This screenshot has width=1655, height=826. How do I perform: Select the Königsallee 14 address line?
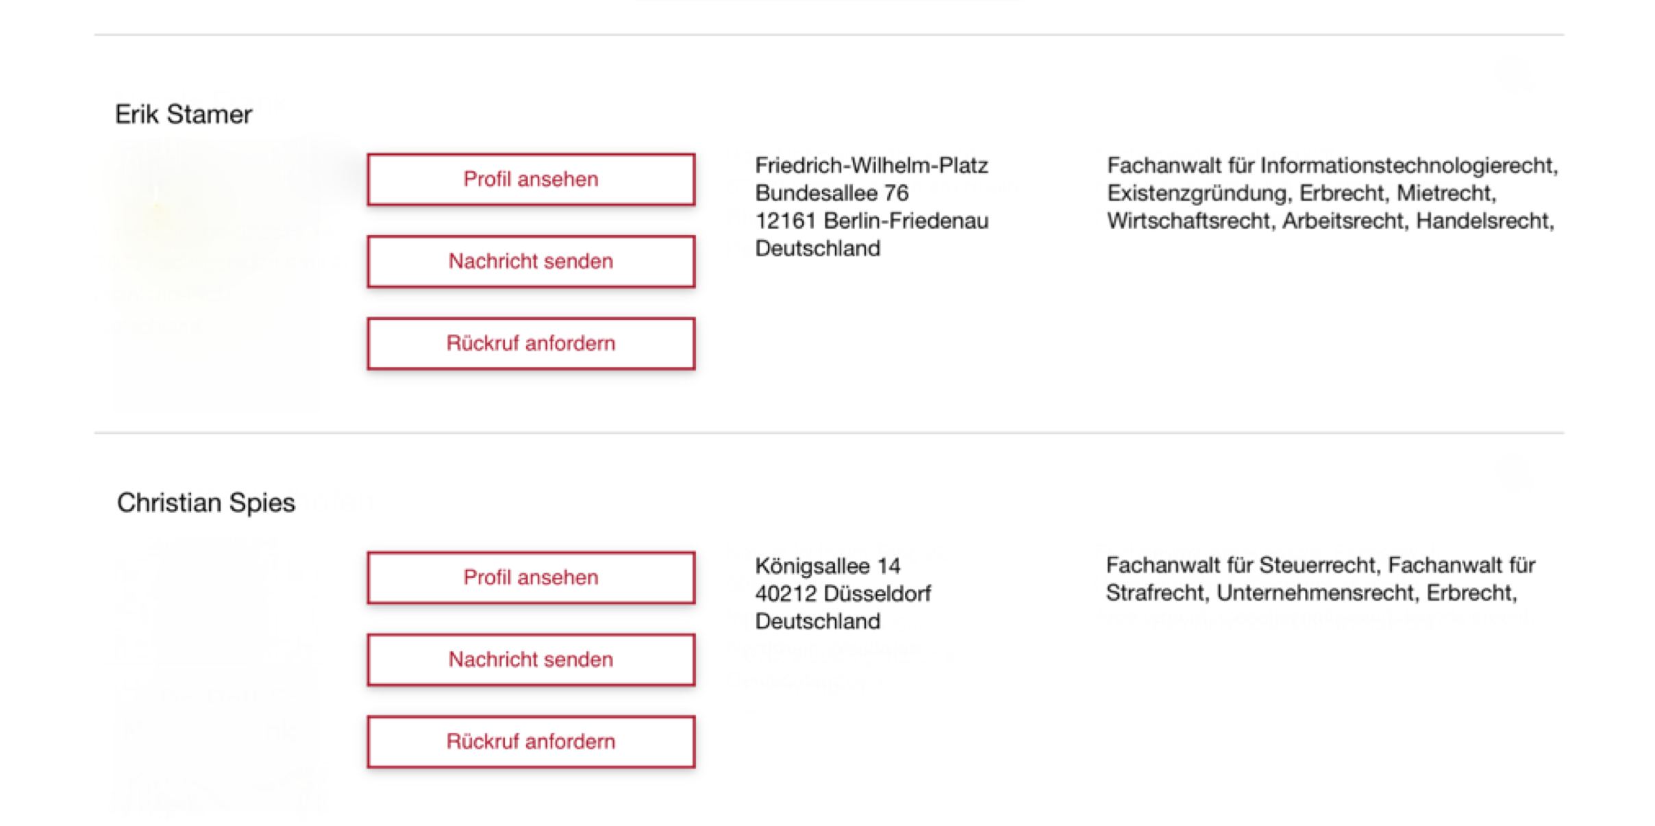[827, 566]
